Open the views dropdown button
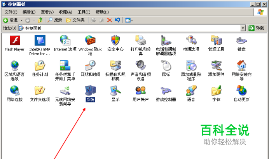This screenshot has width=269, height=159. pyautogui.click(x=129, y=20)
